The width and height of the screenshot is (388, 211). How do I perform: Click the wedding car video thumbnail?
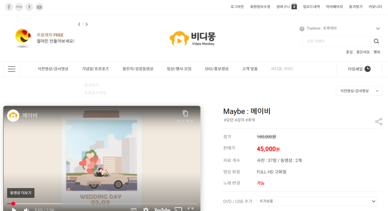(102, 155)
